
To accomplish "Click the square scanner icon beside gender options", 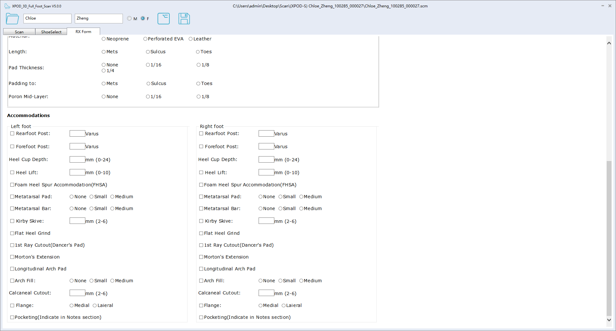I will point(163,19).
